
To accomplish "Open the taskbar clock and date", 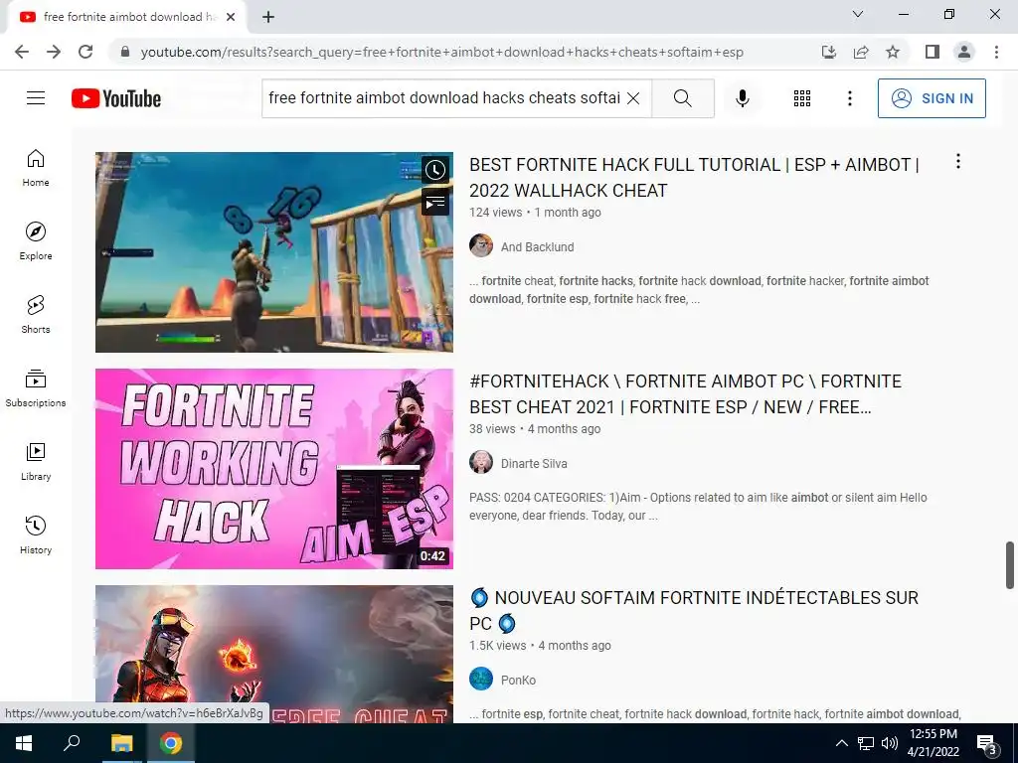I will 933,743.
